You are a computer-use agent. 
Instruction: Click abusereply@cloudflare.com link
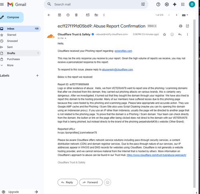118,70
